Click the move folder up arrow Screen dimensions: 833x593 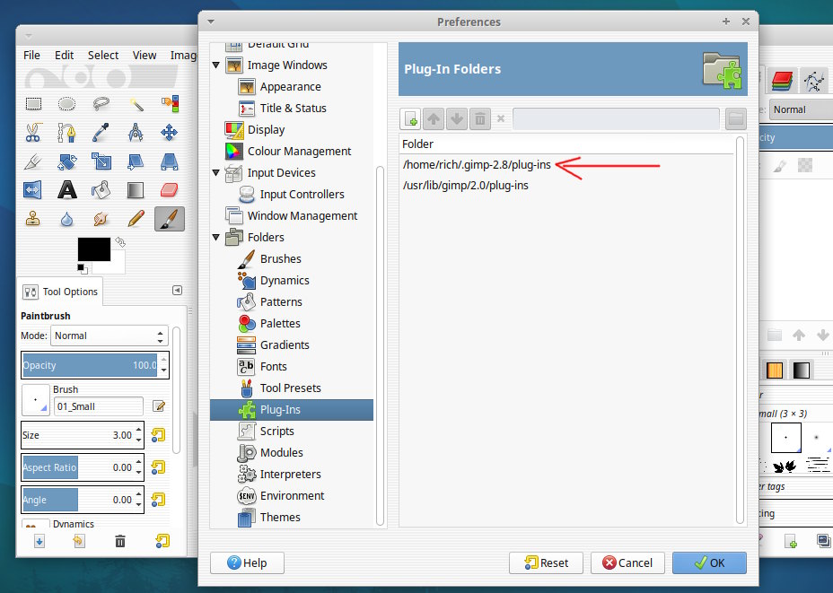(434, 119)
